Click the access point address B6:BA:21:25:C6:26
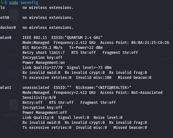Screen dimensions: 173x138 click(150, 42)
